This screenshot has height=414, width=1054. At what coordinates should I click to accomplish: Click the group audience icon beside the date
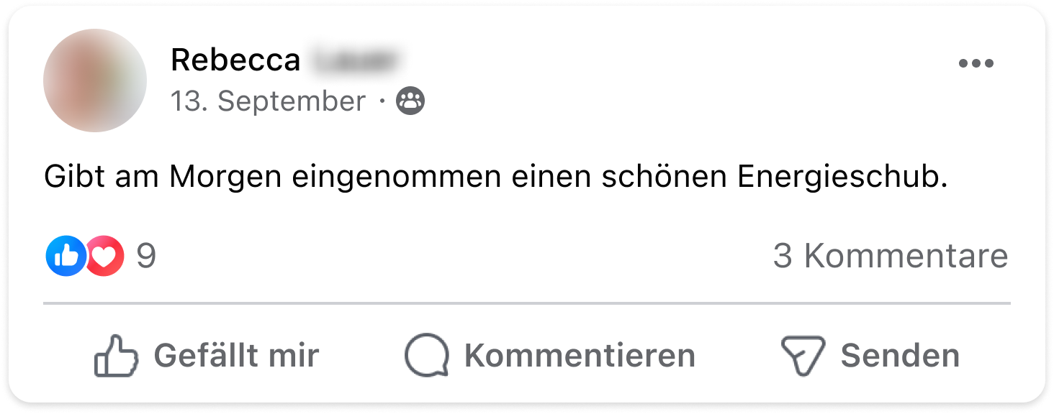411,101
